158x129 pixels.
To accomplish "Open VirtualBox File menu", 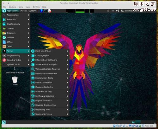I will [x=5, y=7].
